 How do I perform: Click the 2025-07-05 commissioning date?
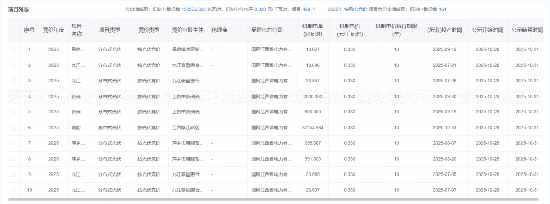point(445,174)
